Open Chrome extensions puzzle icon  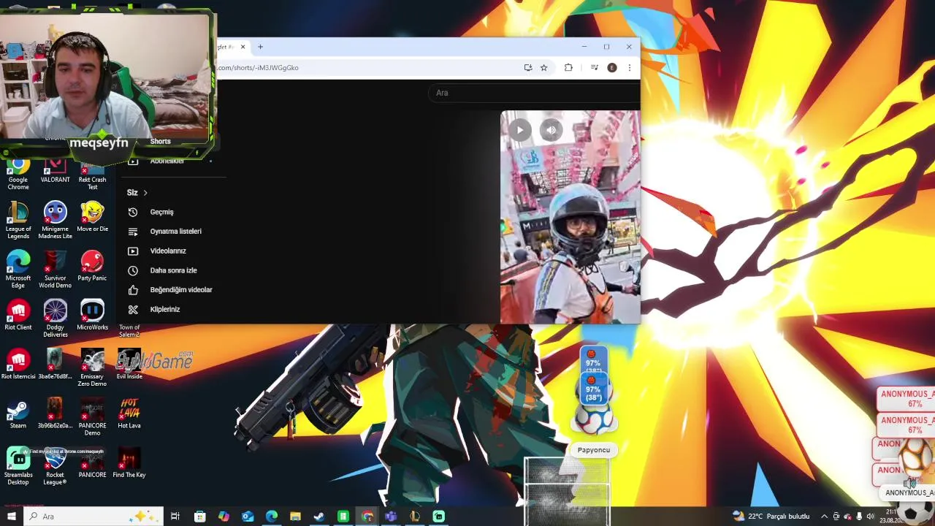coord(568,68)
